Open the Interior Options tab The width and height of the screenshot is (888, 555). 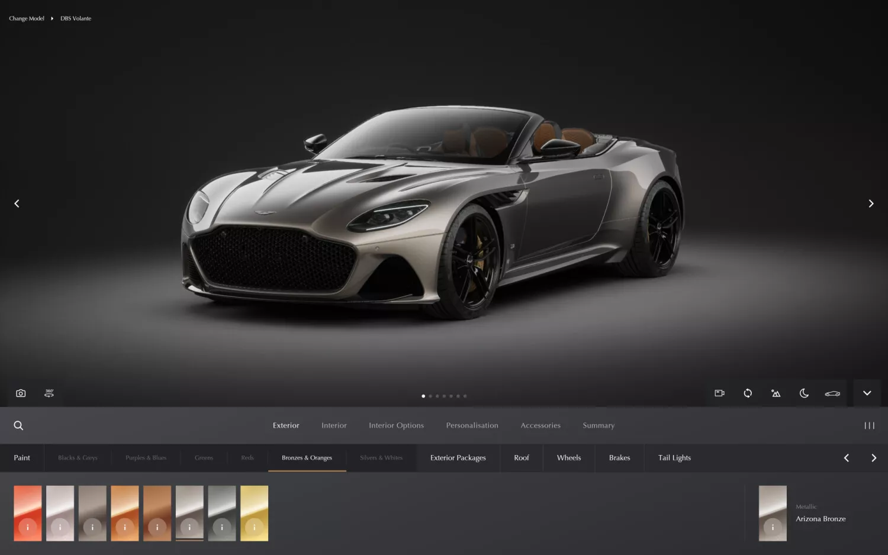coord(396,425)
